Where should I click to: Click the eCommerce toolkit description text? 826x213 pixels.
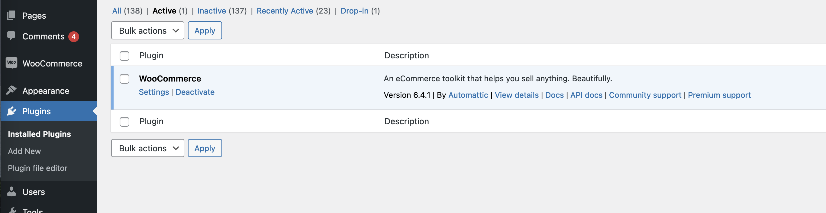498,79
